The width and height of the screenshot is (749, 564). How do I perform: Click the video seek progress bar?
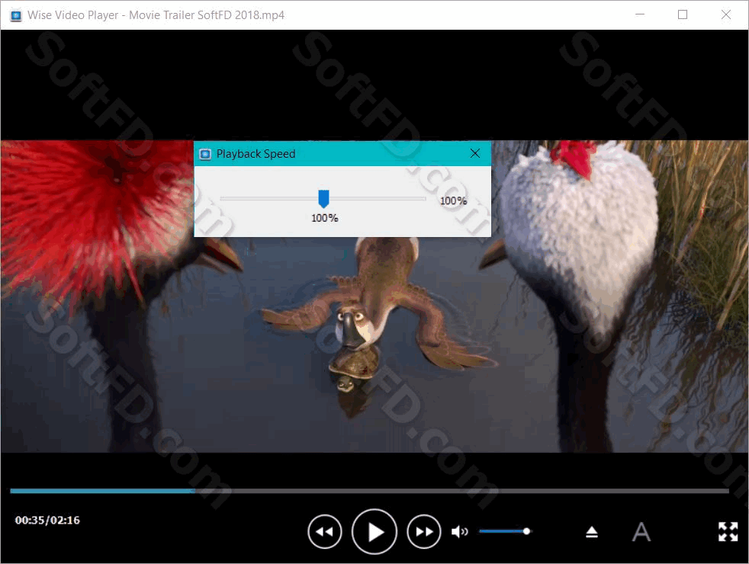click(x=370, y=491)
